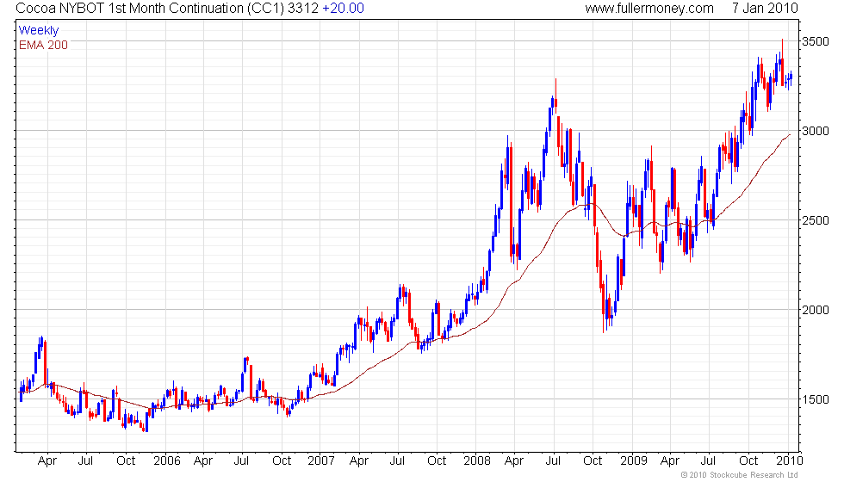Click the 3500 price axis label
Screen dimensions: 844x482
(x=816, y=41)
